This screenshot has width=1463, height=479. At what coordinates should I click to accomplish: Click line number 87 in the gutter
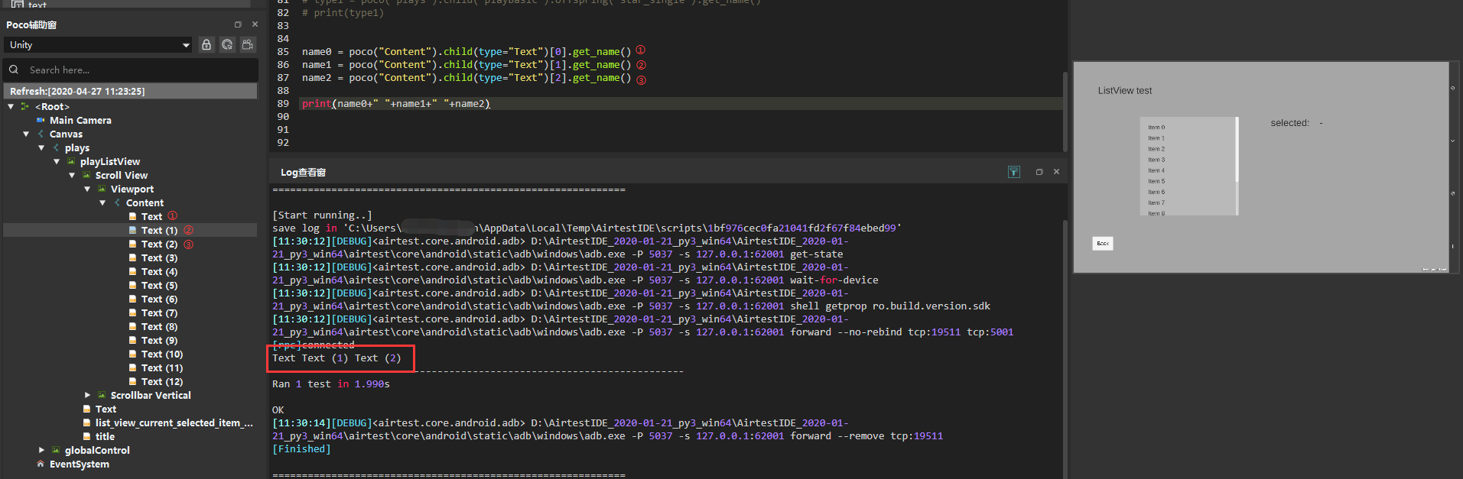pyautogui.click(x=283, y=78)
